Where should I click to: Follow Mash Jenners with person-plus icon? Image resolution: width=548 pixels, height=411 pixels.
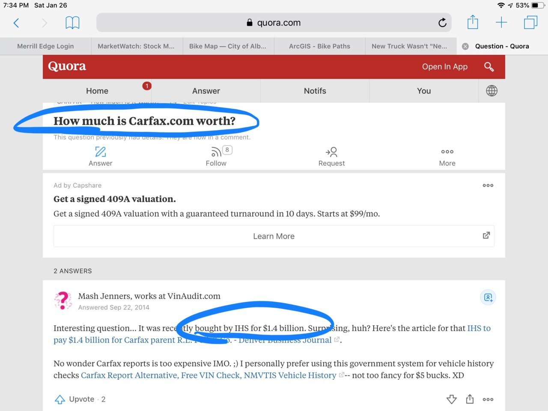(x=488, y=297)
